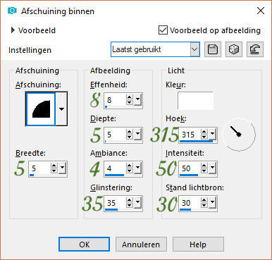This screenshot has height=260, width=272.
Task: Click the light angle dial
Action: click(x=239, y=135)
